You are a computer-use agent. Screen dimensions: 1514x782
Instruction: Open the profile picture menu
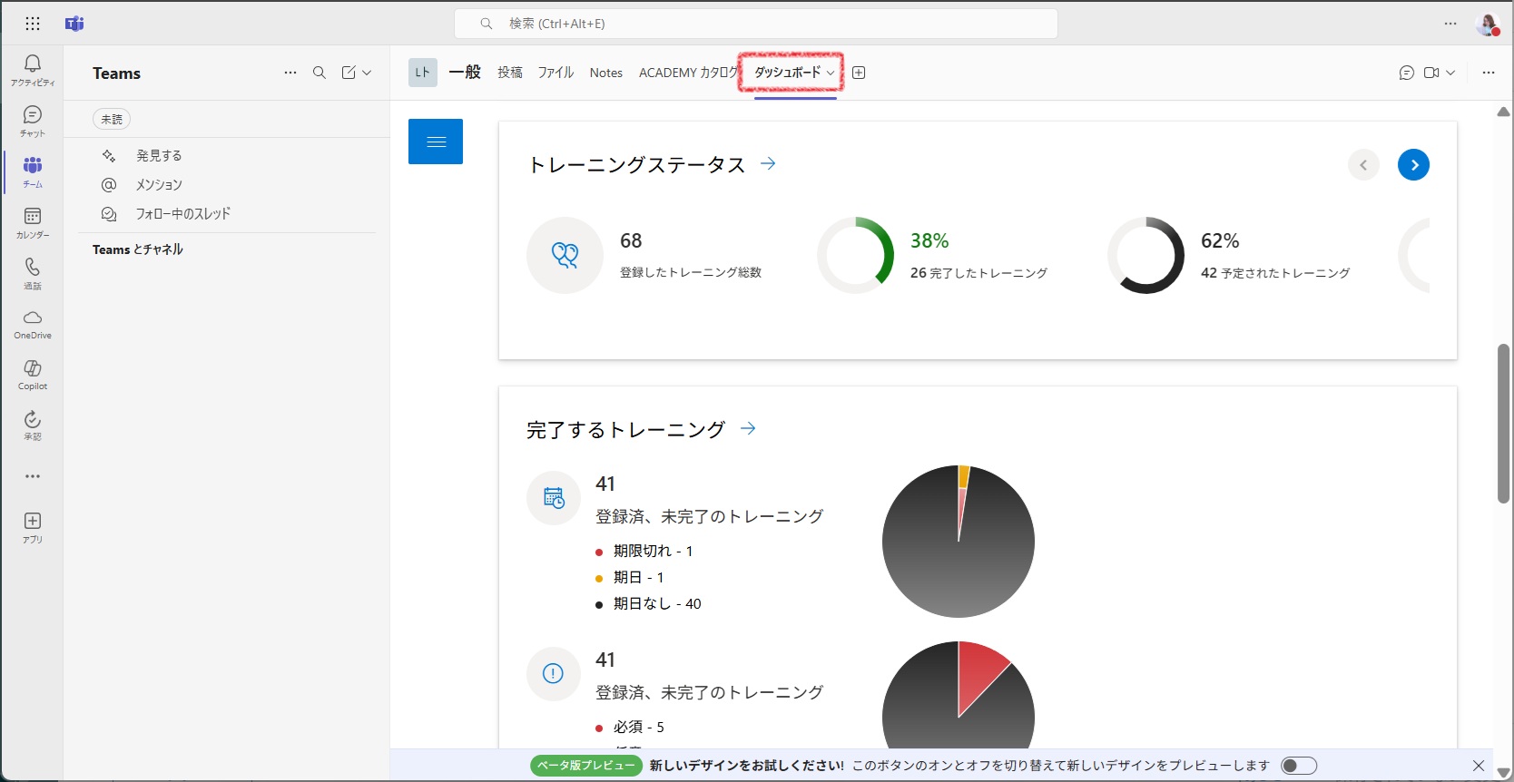point(1488,24)
